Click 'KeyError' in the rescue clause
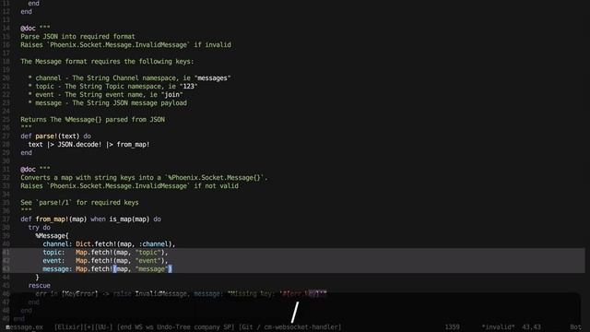This screenshot has width=590, height=332. (x=80, y=293)
